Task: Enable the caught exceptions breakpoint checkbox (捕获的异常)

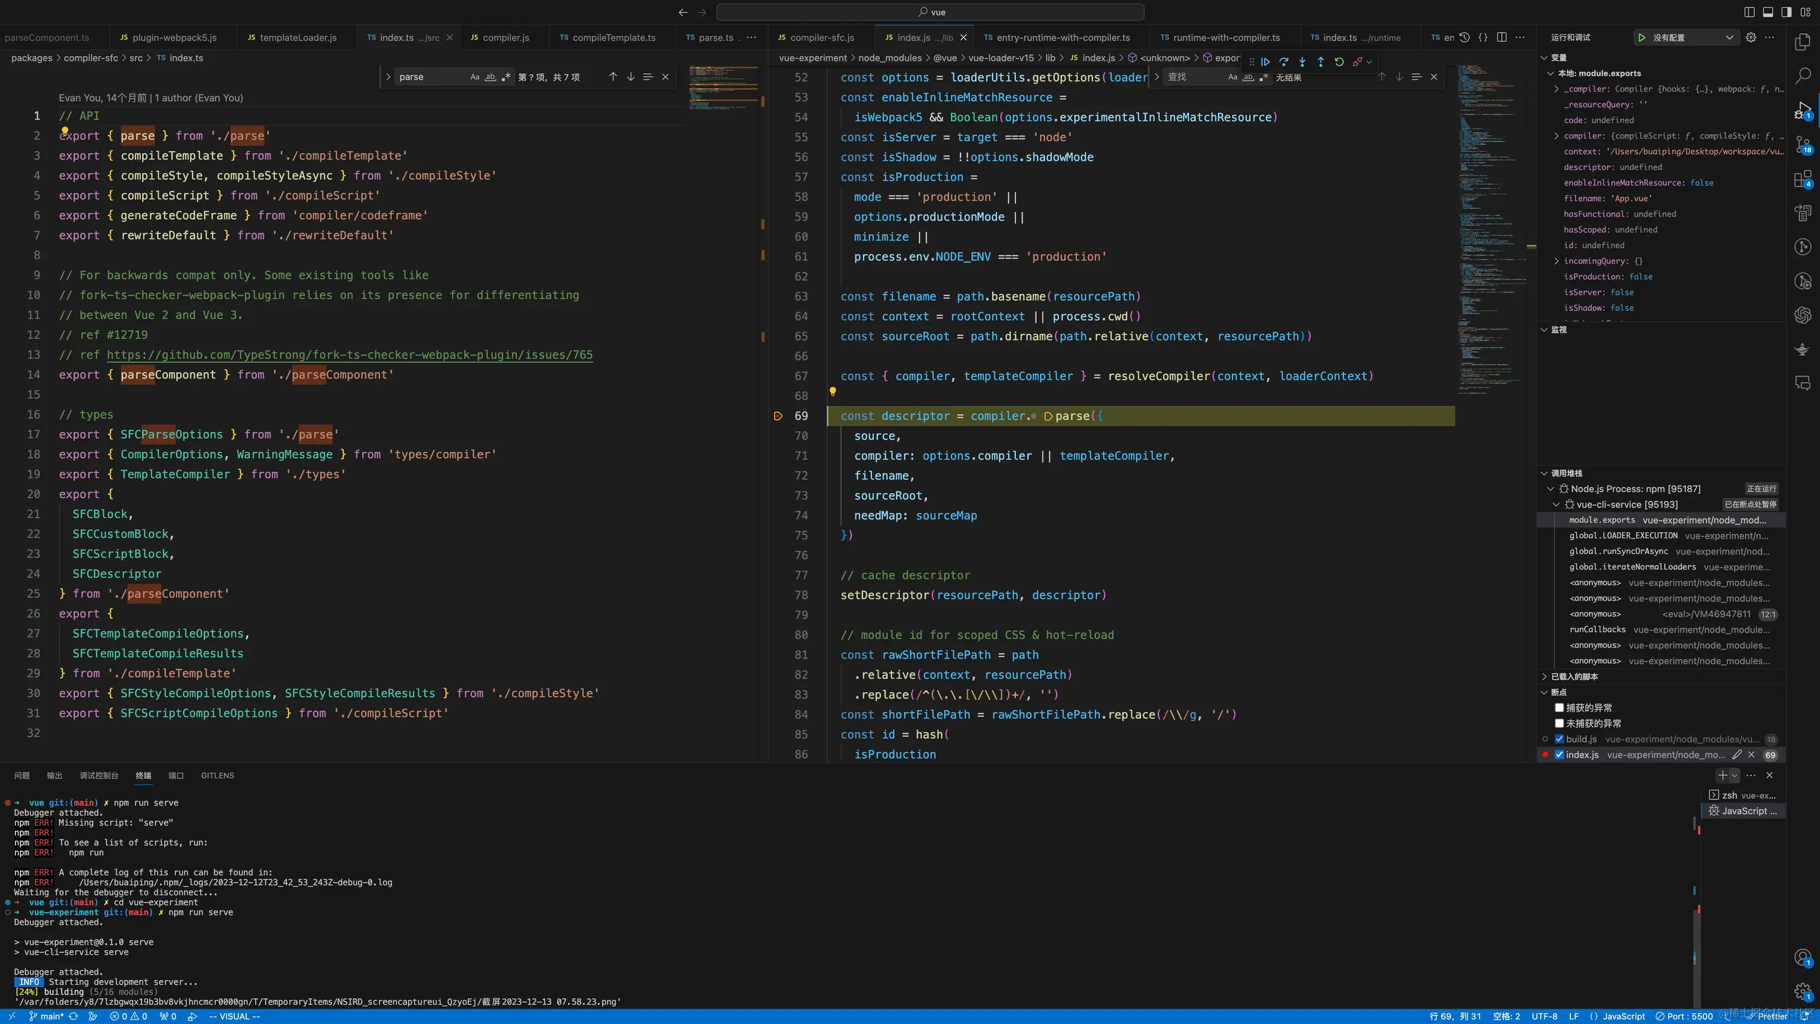Action: pos(1559,707)
